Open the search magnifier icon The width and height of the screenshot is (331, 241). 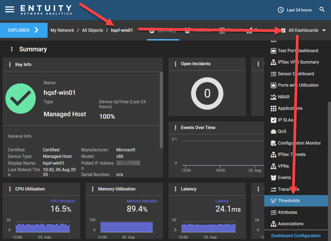(x=322, y=10)
